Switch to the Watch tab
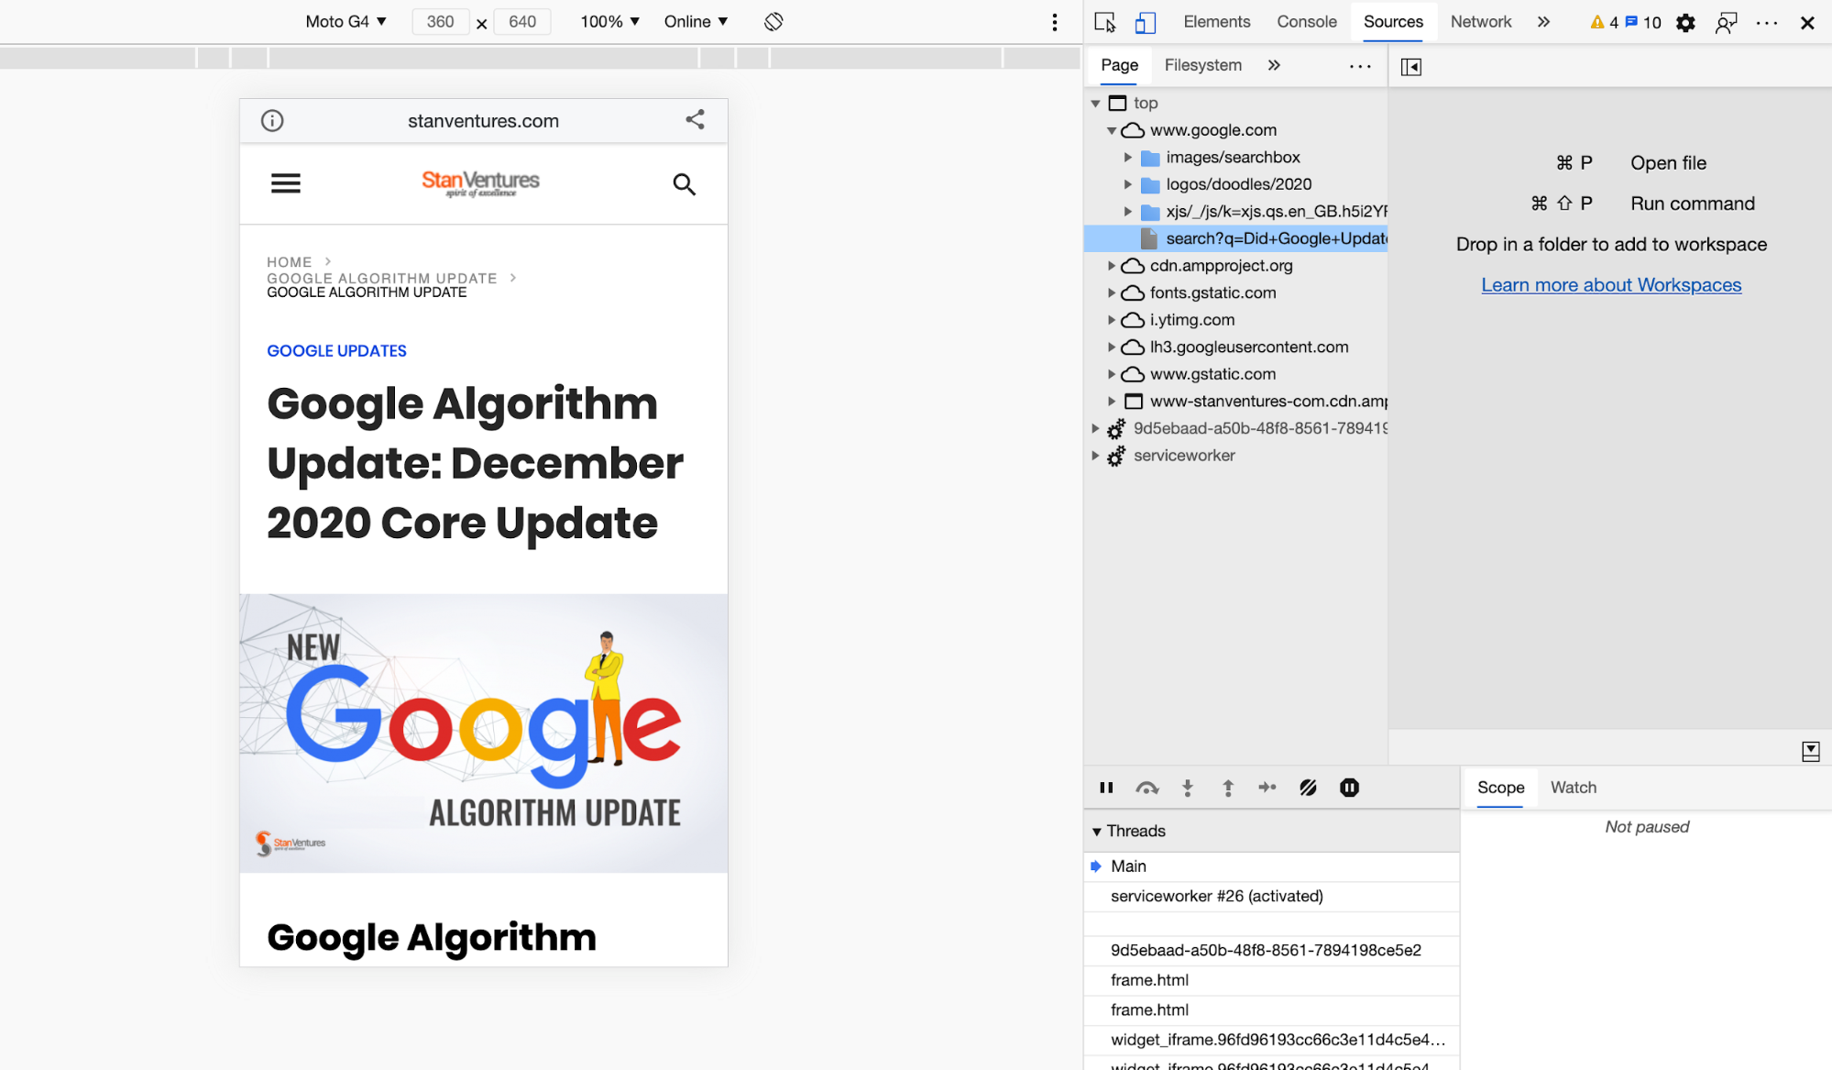1832x1070 pixels. [1573, 788]
